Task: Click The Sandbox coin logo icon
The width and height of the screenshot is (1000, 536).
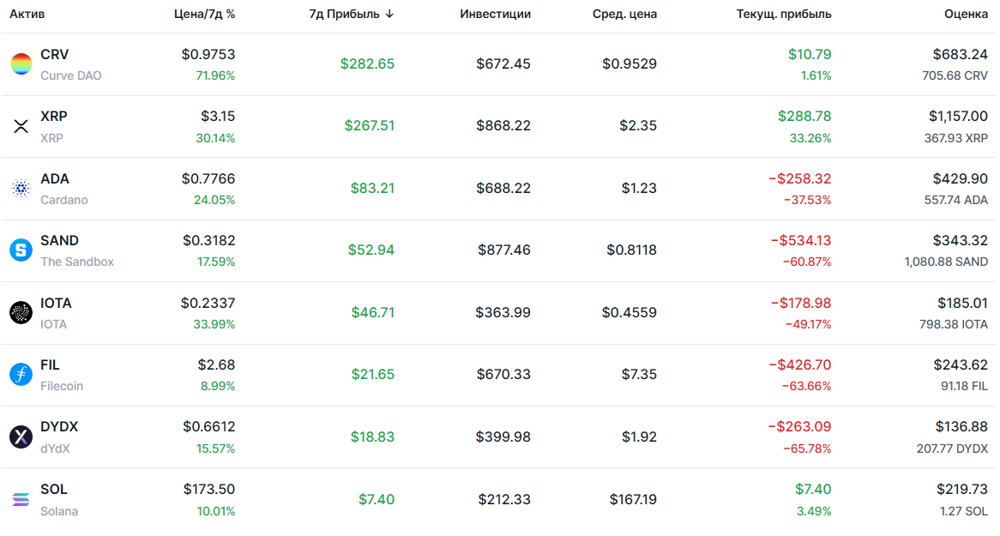Action: [x=21, y=250]
